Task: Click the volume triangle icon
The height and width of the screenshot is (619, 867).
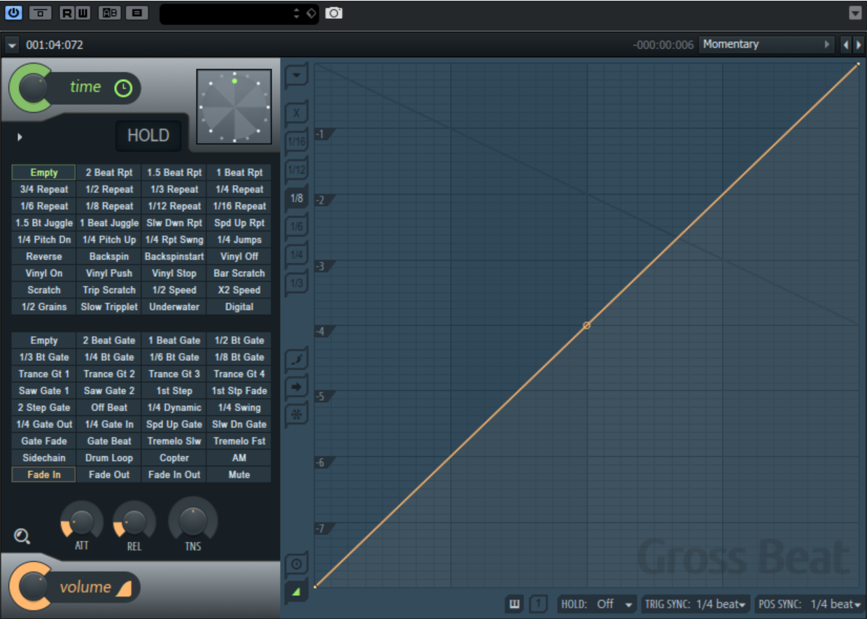Action: point(123,588)
